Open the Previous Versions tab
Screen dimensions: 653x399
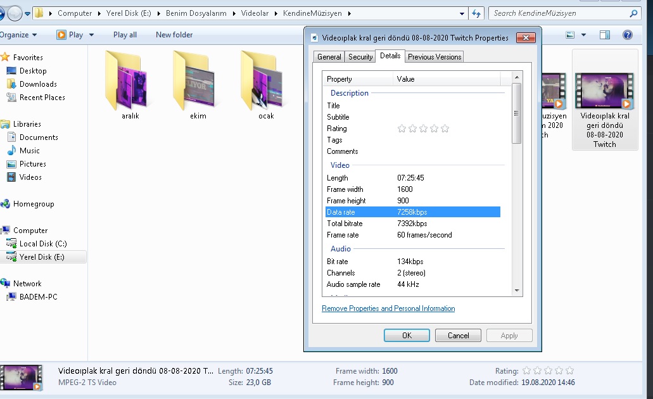pos(434,56)
